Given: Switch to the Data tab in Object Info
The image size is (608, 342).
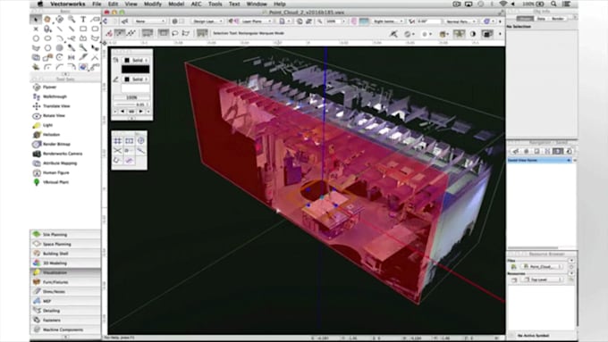Looking at the screenshot, I should tap(541, 19).
